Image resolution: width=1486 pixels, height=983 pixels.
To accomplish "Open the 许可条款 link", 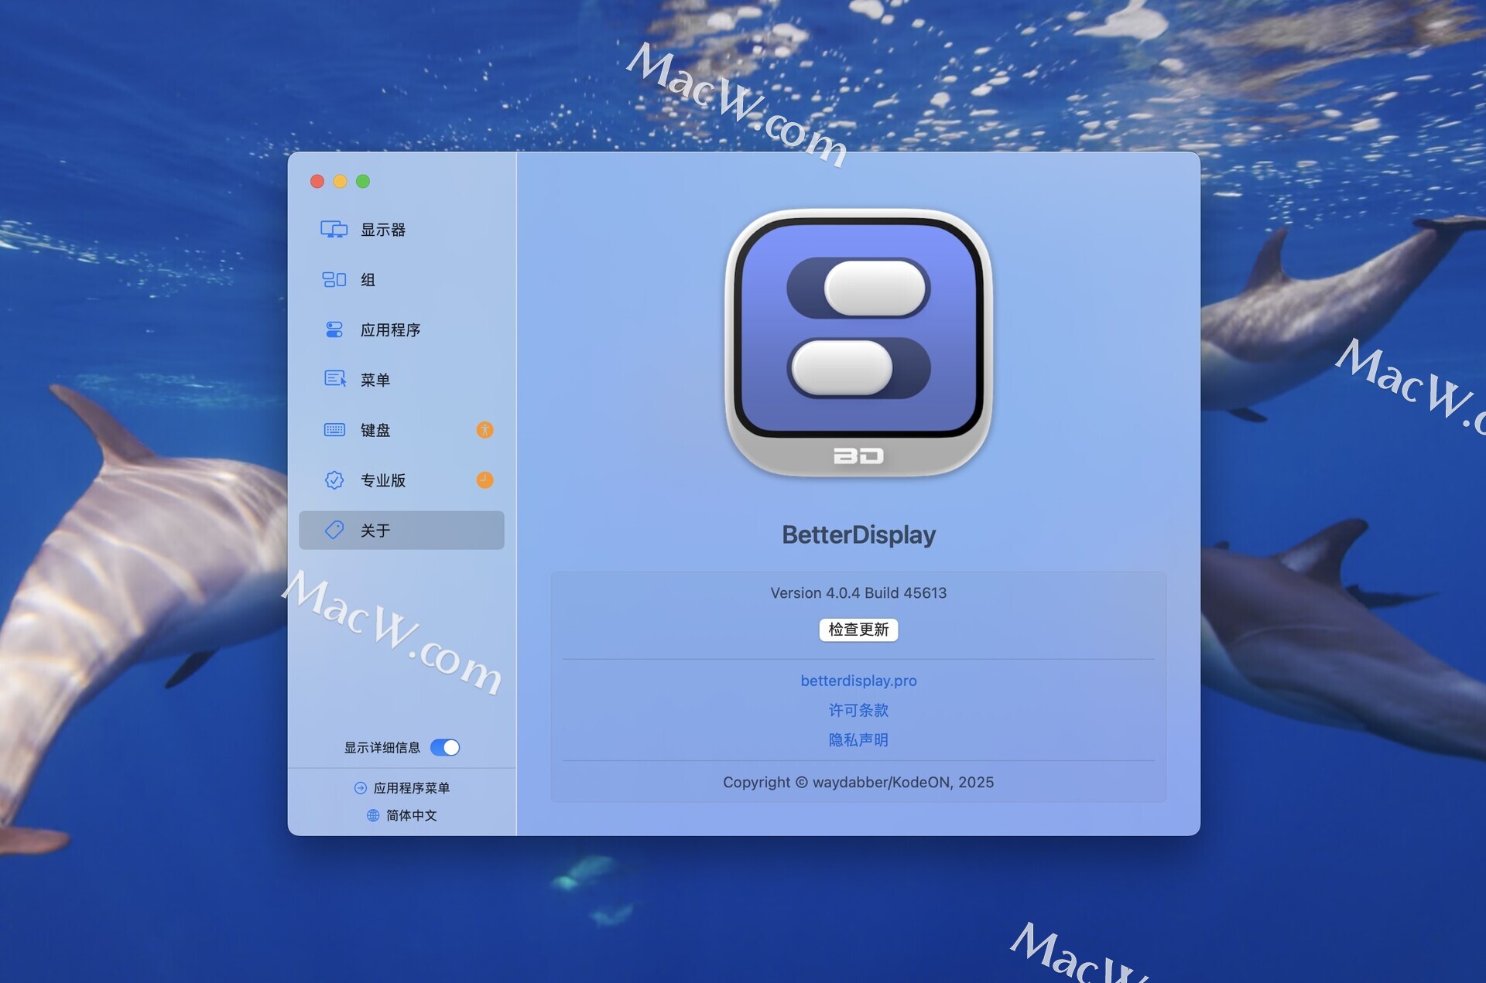I will click(x=858, y=710).
